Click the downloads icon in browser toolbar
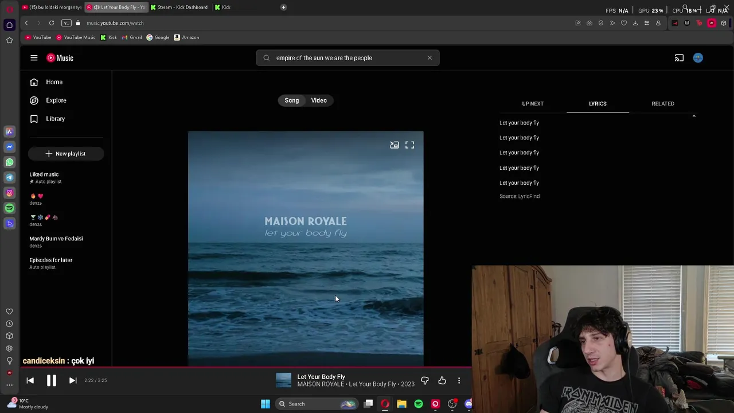This screenshot has width=734, height=413. pos(635,23)
